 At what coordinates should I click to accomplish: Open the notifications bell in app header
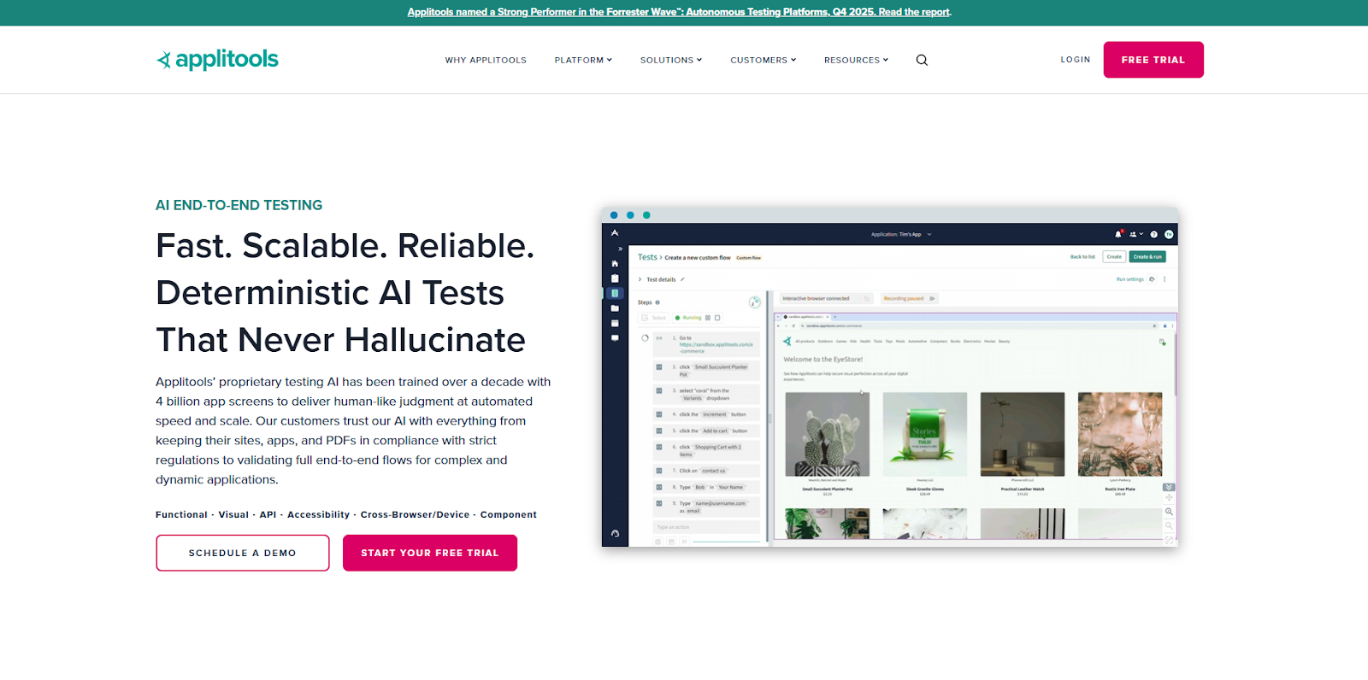[x=1118, y=234]
